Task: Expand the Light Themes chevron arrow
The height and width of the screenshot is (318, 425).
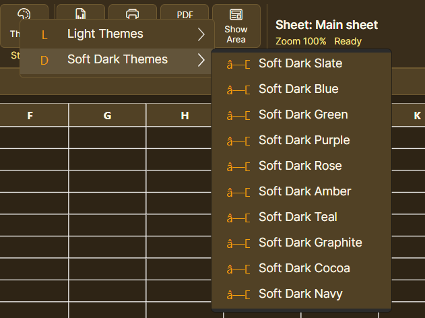Action: coord(201,34)
